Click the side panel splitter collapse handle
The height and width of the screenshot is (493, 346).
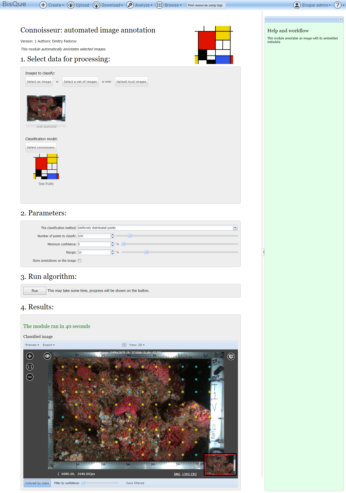pos(264,252)
